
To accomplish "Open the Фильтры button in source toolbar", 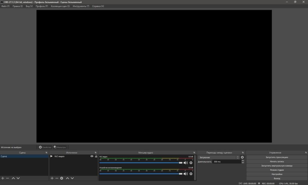I will tap(60, 147).
